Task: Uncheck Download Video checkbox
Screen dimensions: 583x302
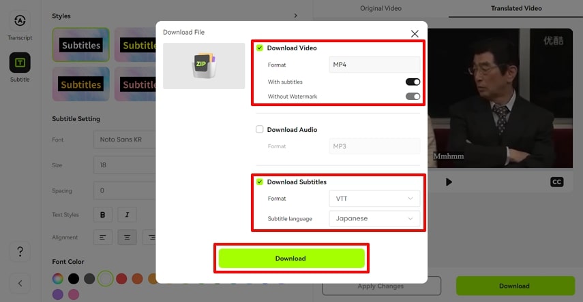Action: [x=260, y=48]
